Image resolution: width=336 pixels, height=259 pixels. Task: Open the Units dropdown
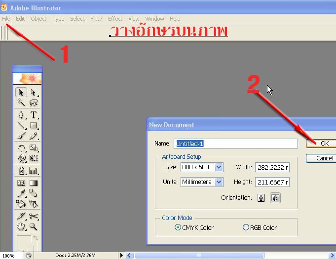219,182
